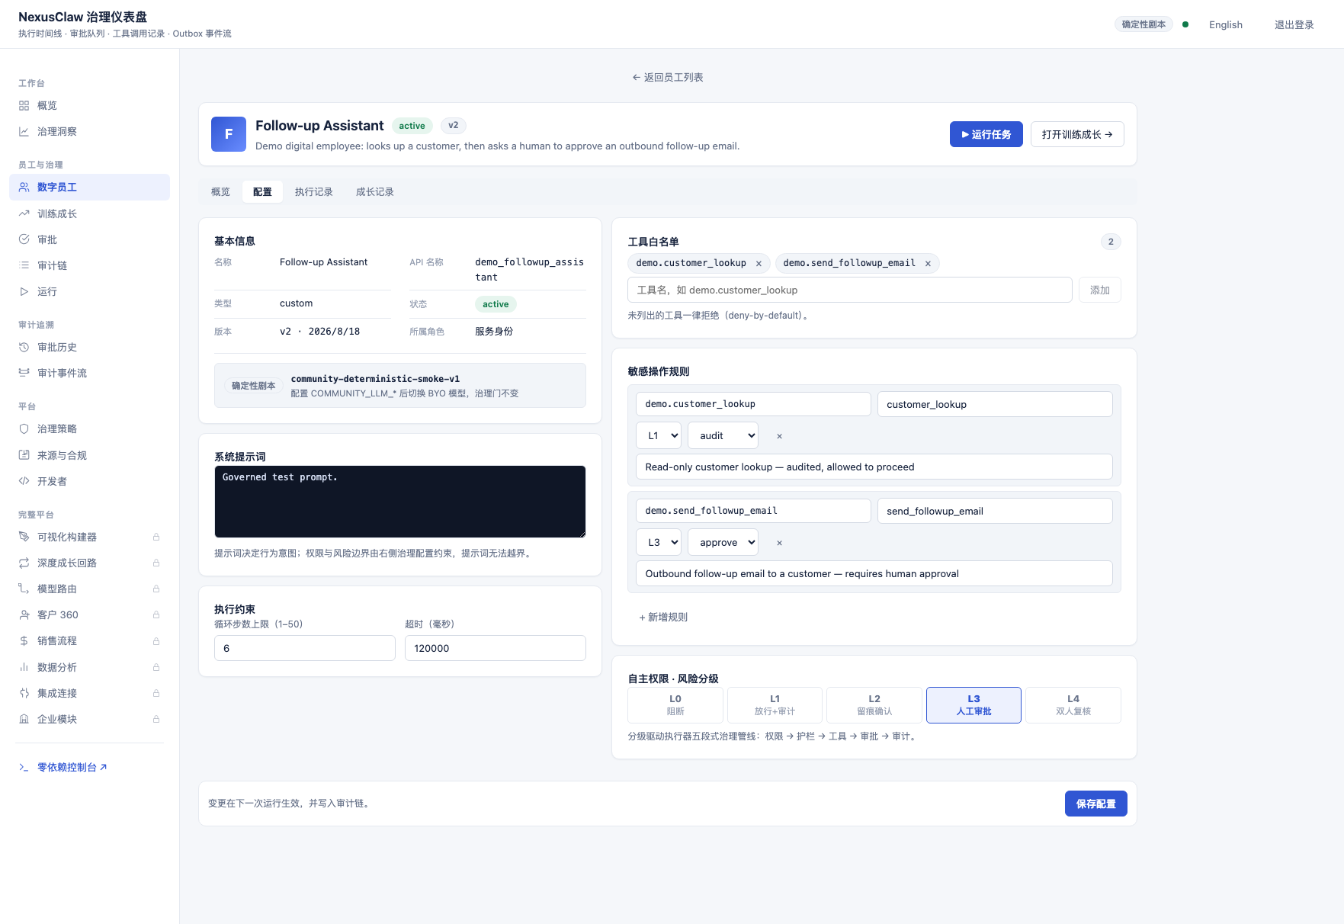
Task: Switch to the 配置 tab
Action: coord(262,192)
